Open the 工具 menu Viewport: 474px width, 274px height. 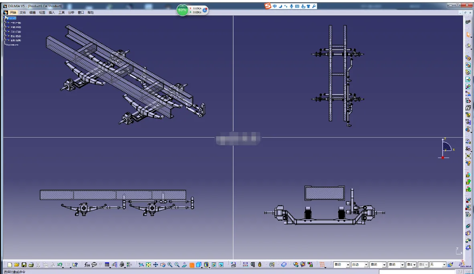61,12
